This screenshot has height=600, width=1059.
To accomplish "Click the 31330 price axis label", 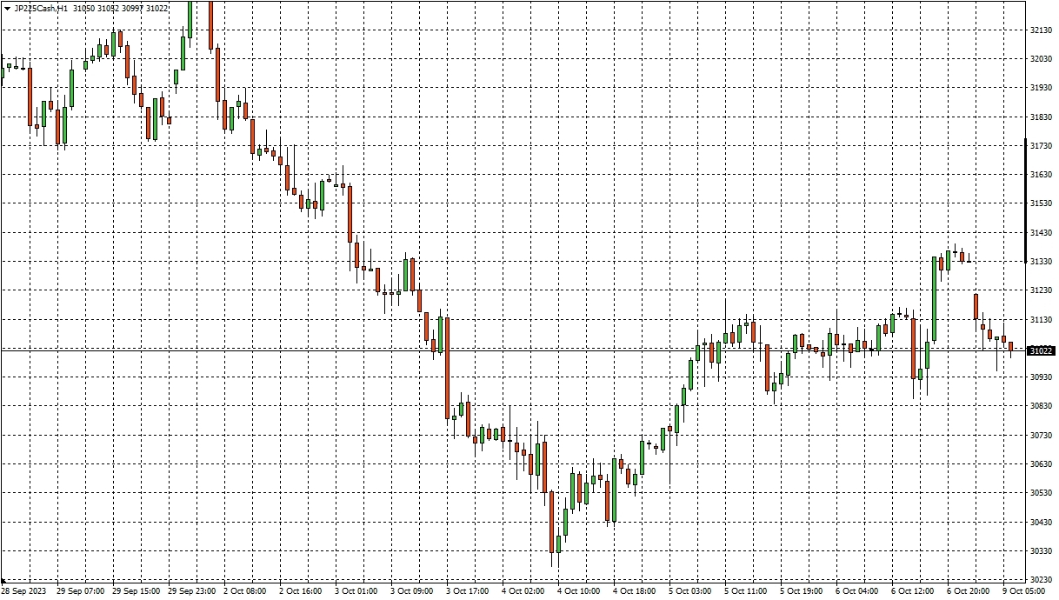I will (1041, 262).
